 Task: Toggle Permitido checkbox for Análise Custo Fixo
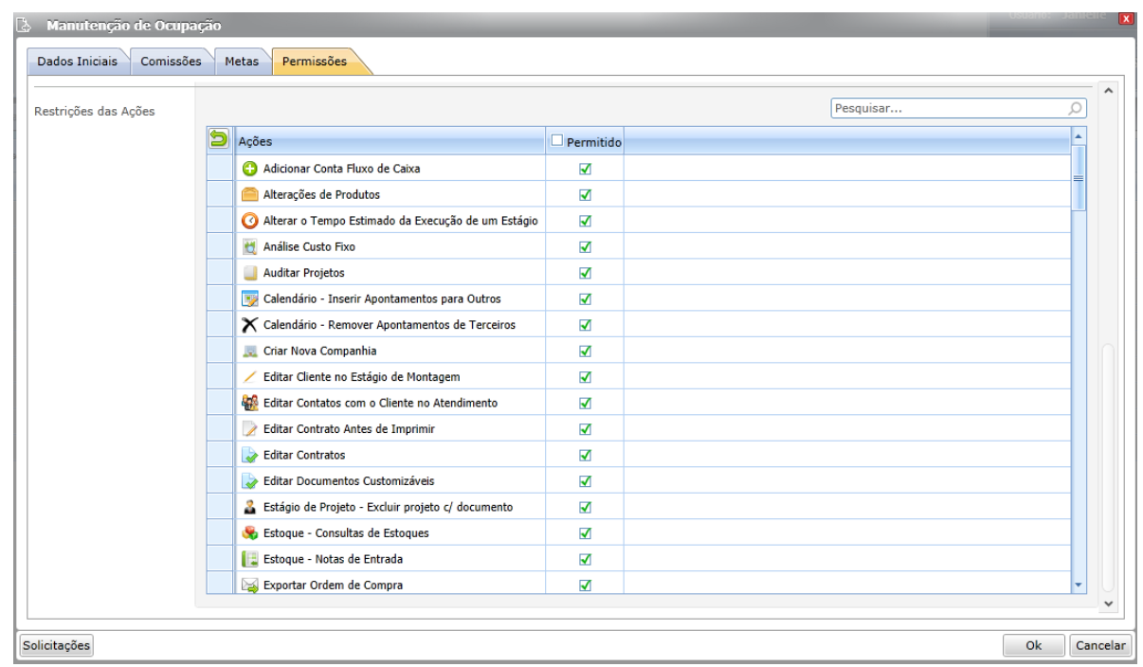[x=585, y=246]
